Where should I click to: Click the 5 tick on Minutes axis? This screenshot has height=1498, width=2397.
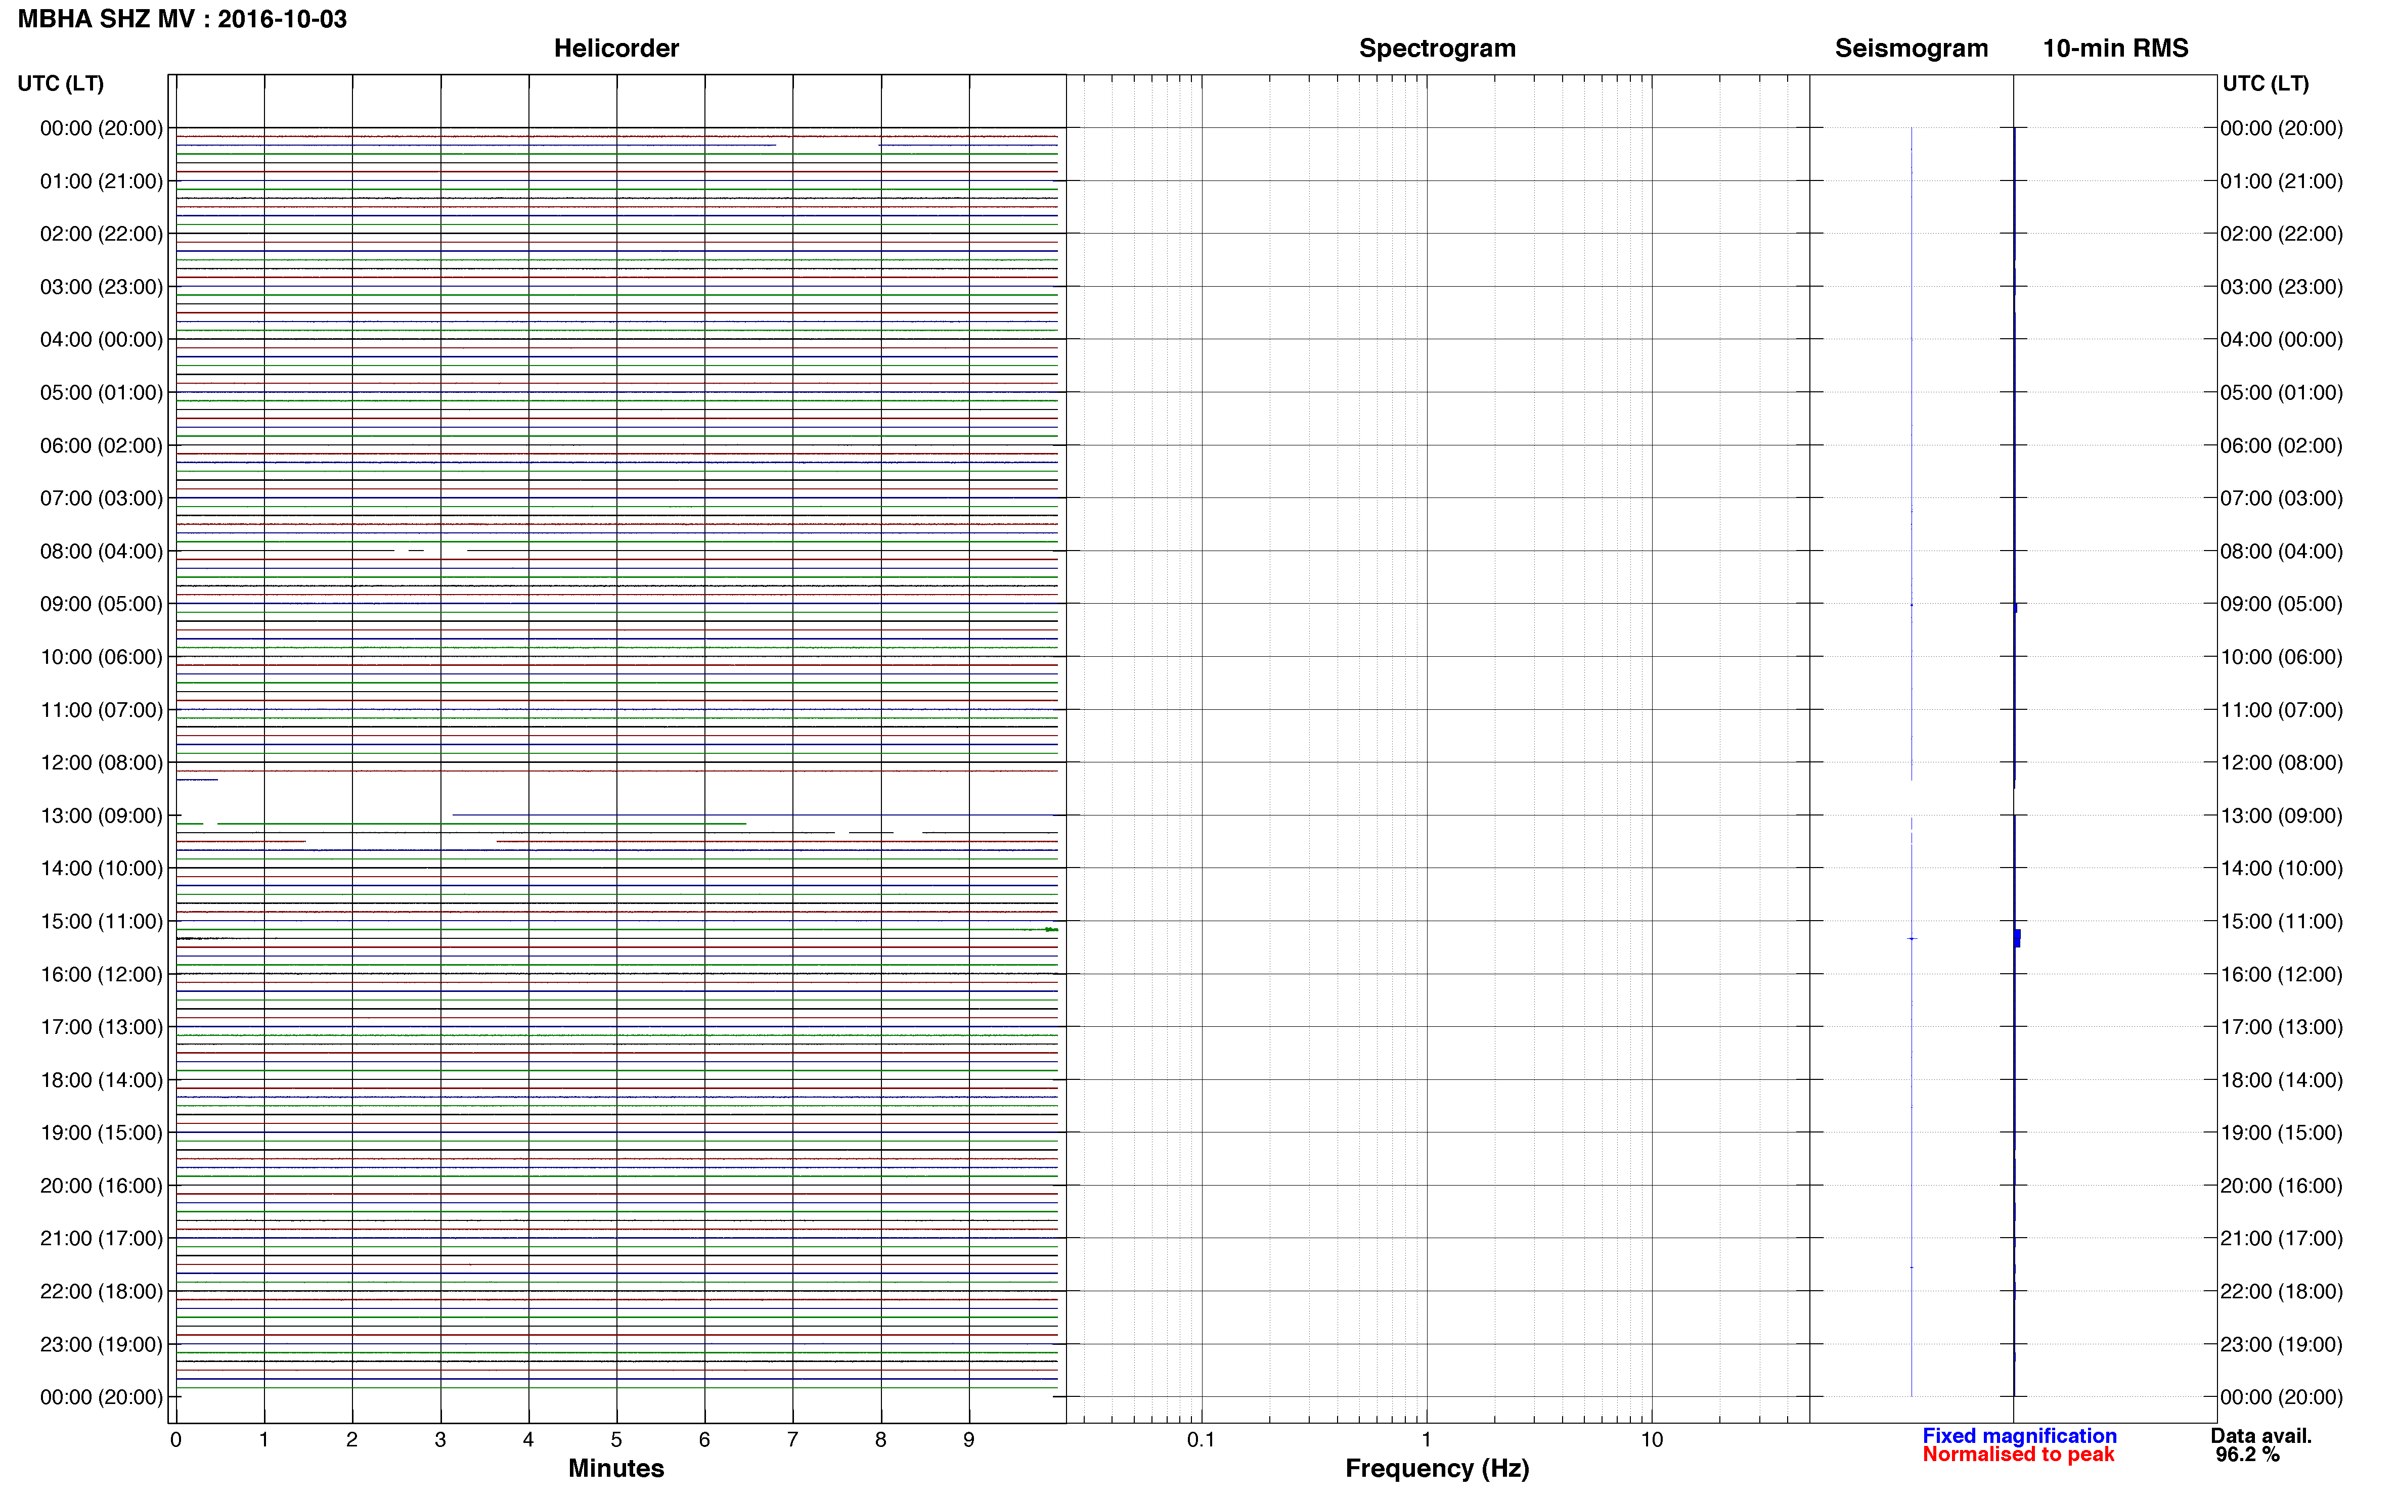tap(616, 1439)
